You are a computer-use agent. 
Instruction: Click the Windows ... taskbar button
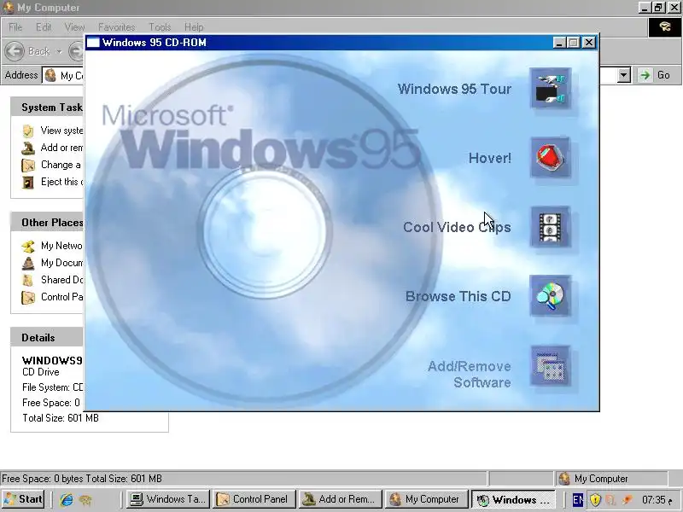(x=513, y=499)
